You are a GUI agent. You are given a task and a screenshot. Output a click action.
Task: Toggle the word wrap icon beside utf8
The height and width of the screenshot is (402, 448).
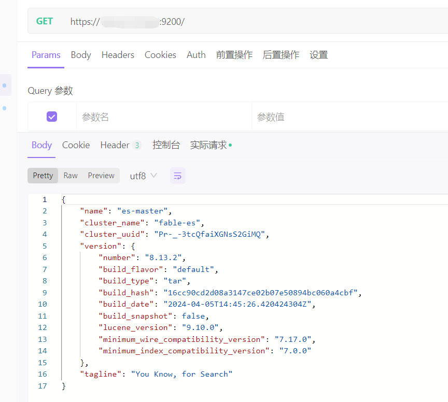click(178, 176)
